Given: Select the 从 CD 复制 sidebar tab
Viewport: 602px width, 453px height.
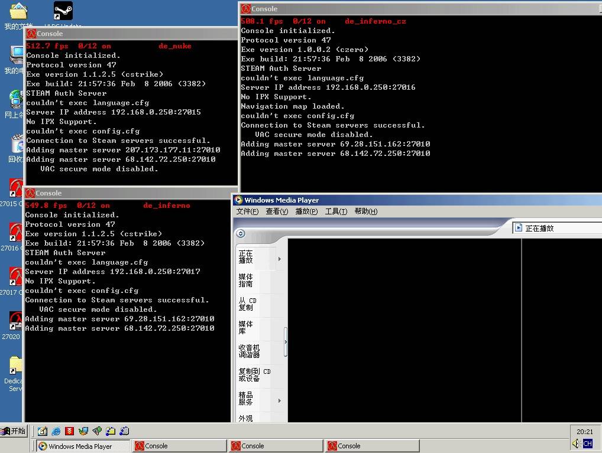Looking at the screenshot, I should [x=255, y=304].
